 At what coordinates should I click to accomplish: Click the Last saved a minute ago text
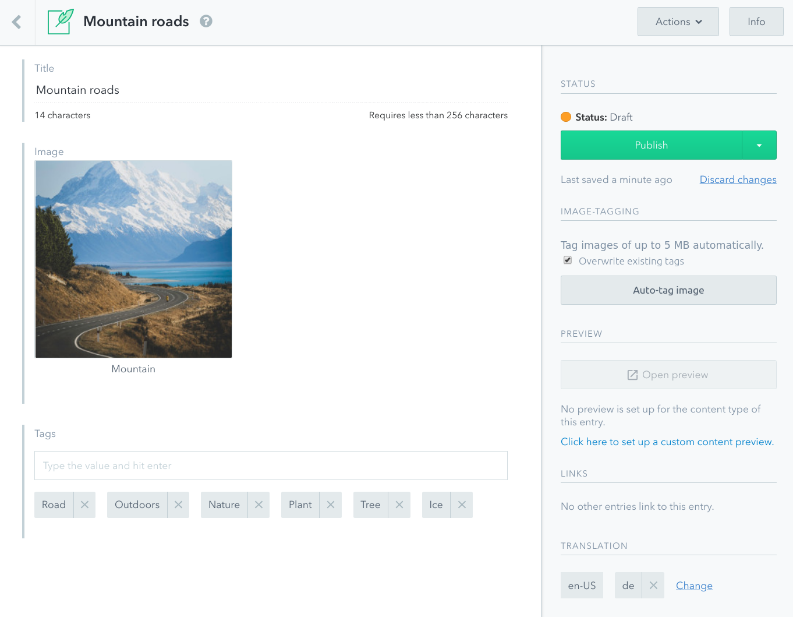(616, 179)
